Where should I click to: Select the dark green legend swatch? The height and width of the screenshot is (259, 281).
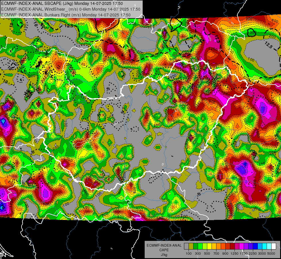[195, 246]
